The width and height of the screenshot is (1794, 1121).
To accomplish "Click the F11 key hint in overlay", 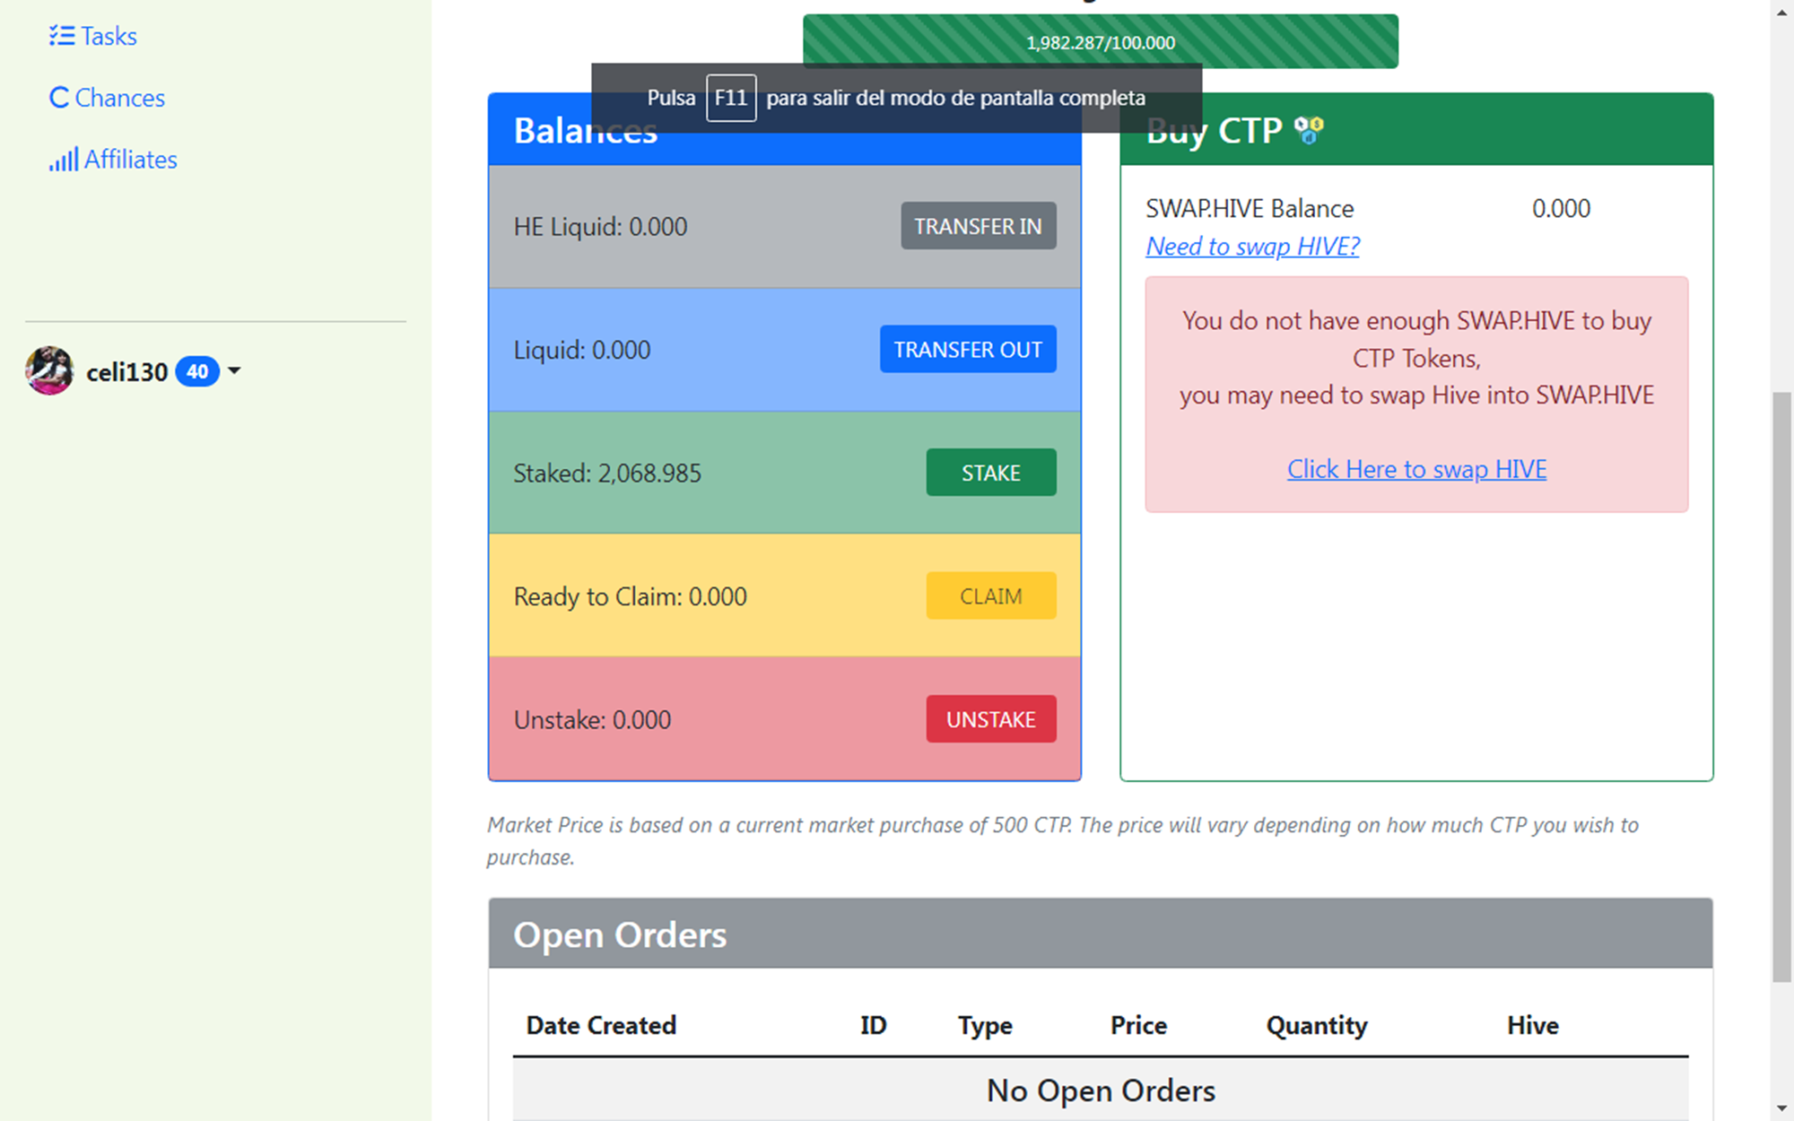I will (731, 98).
